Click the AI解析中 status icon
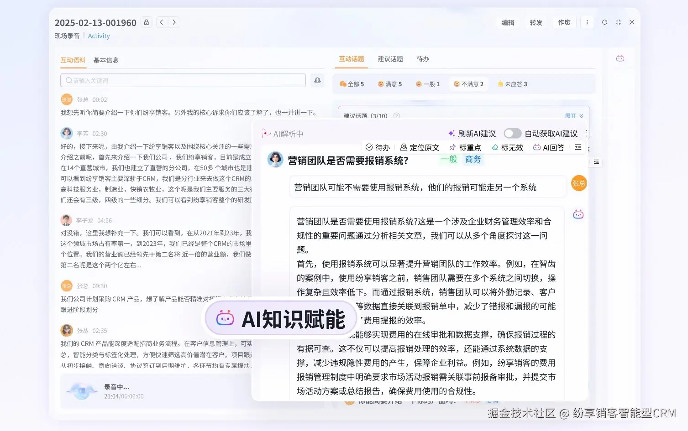 266,134
